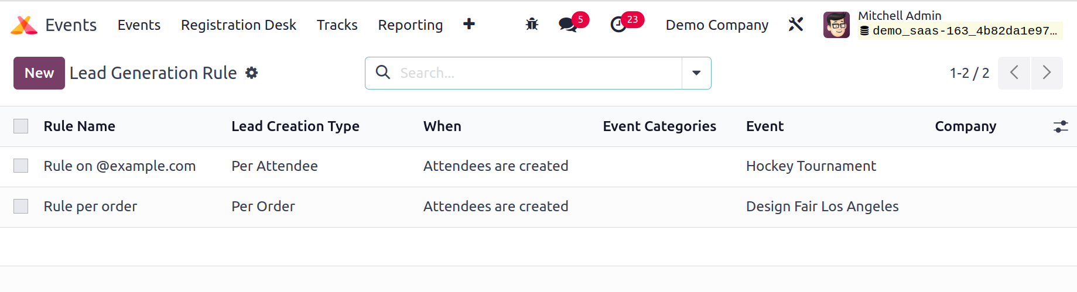1077x292 pixels.
Task: Click the plus icon in the top menu
Action: (x=469, y=24)
